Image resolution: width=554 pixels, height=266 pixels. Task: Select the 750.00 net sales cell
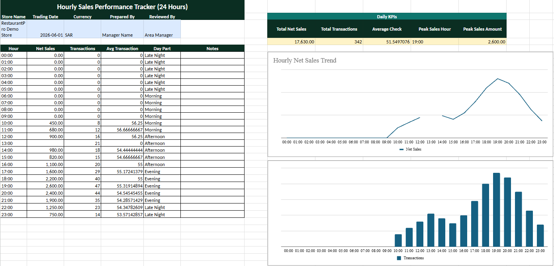[45, 215]
